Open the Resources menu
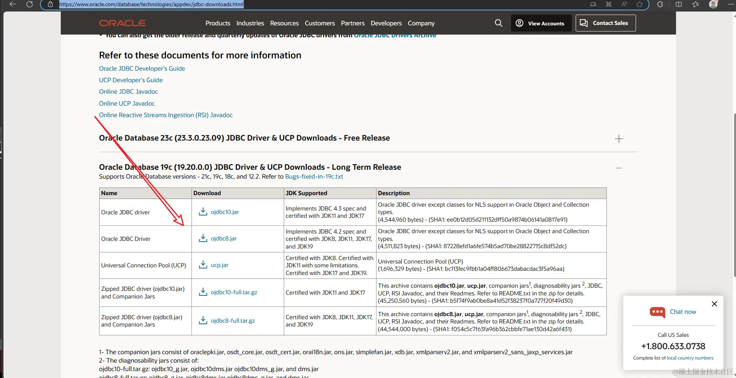The width and height of the screenshot is (736, 378). point(285,23)
